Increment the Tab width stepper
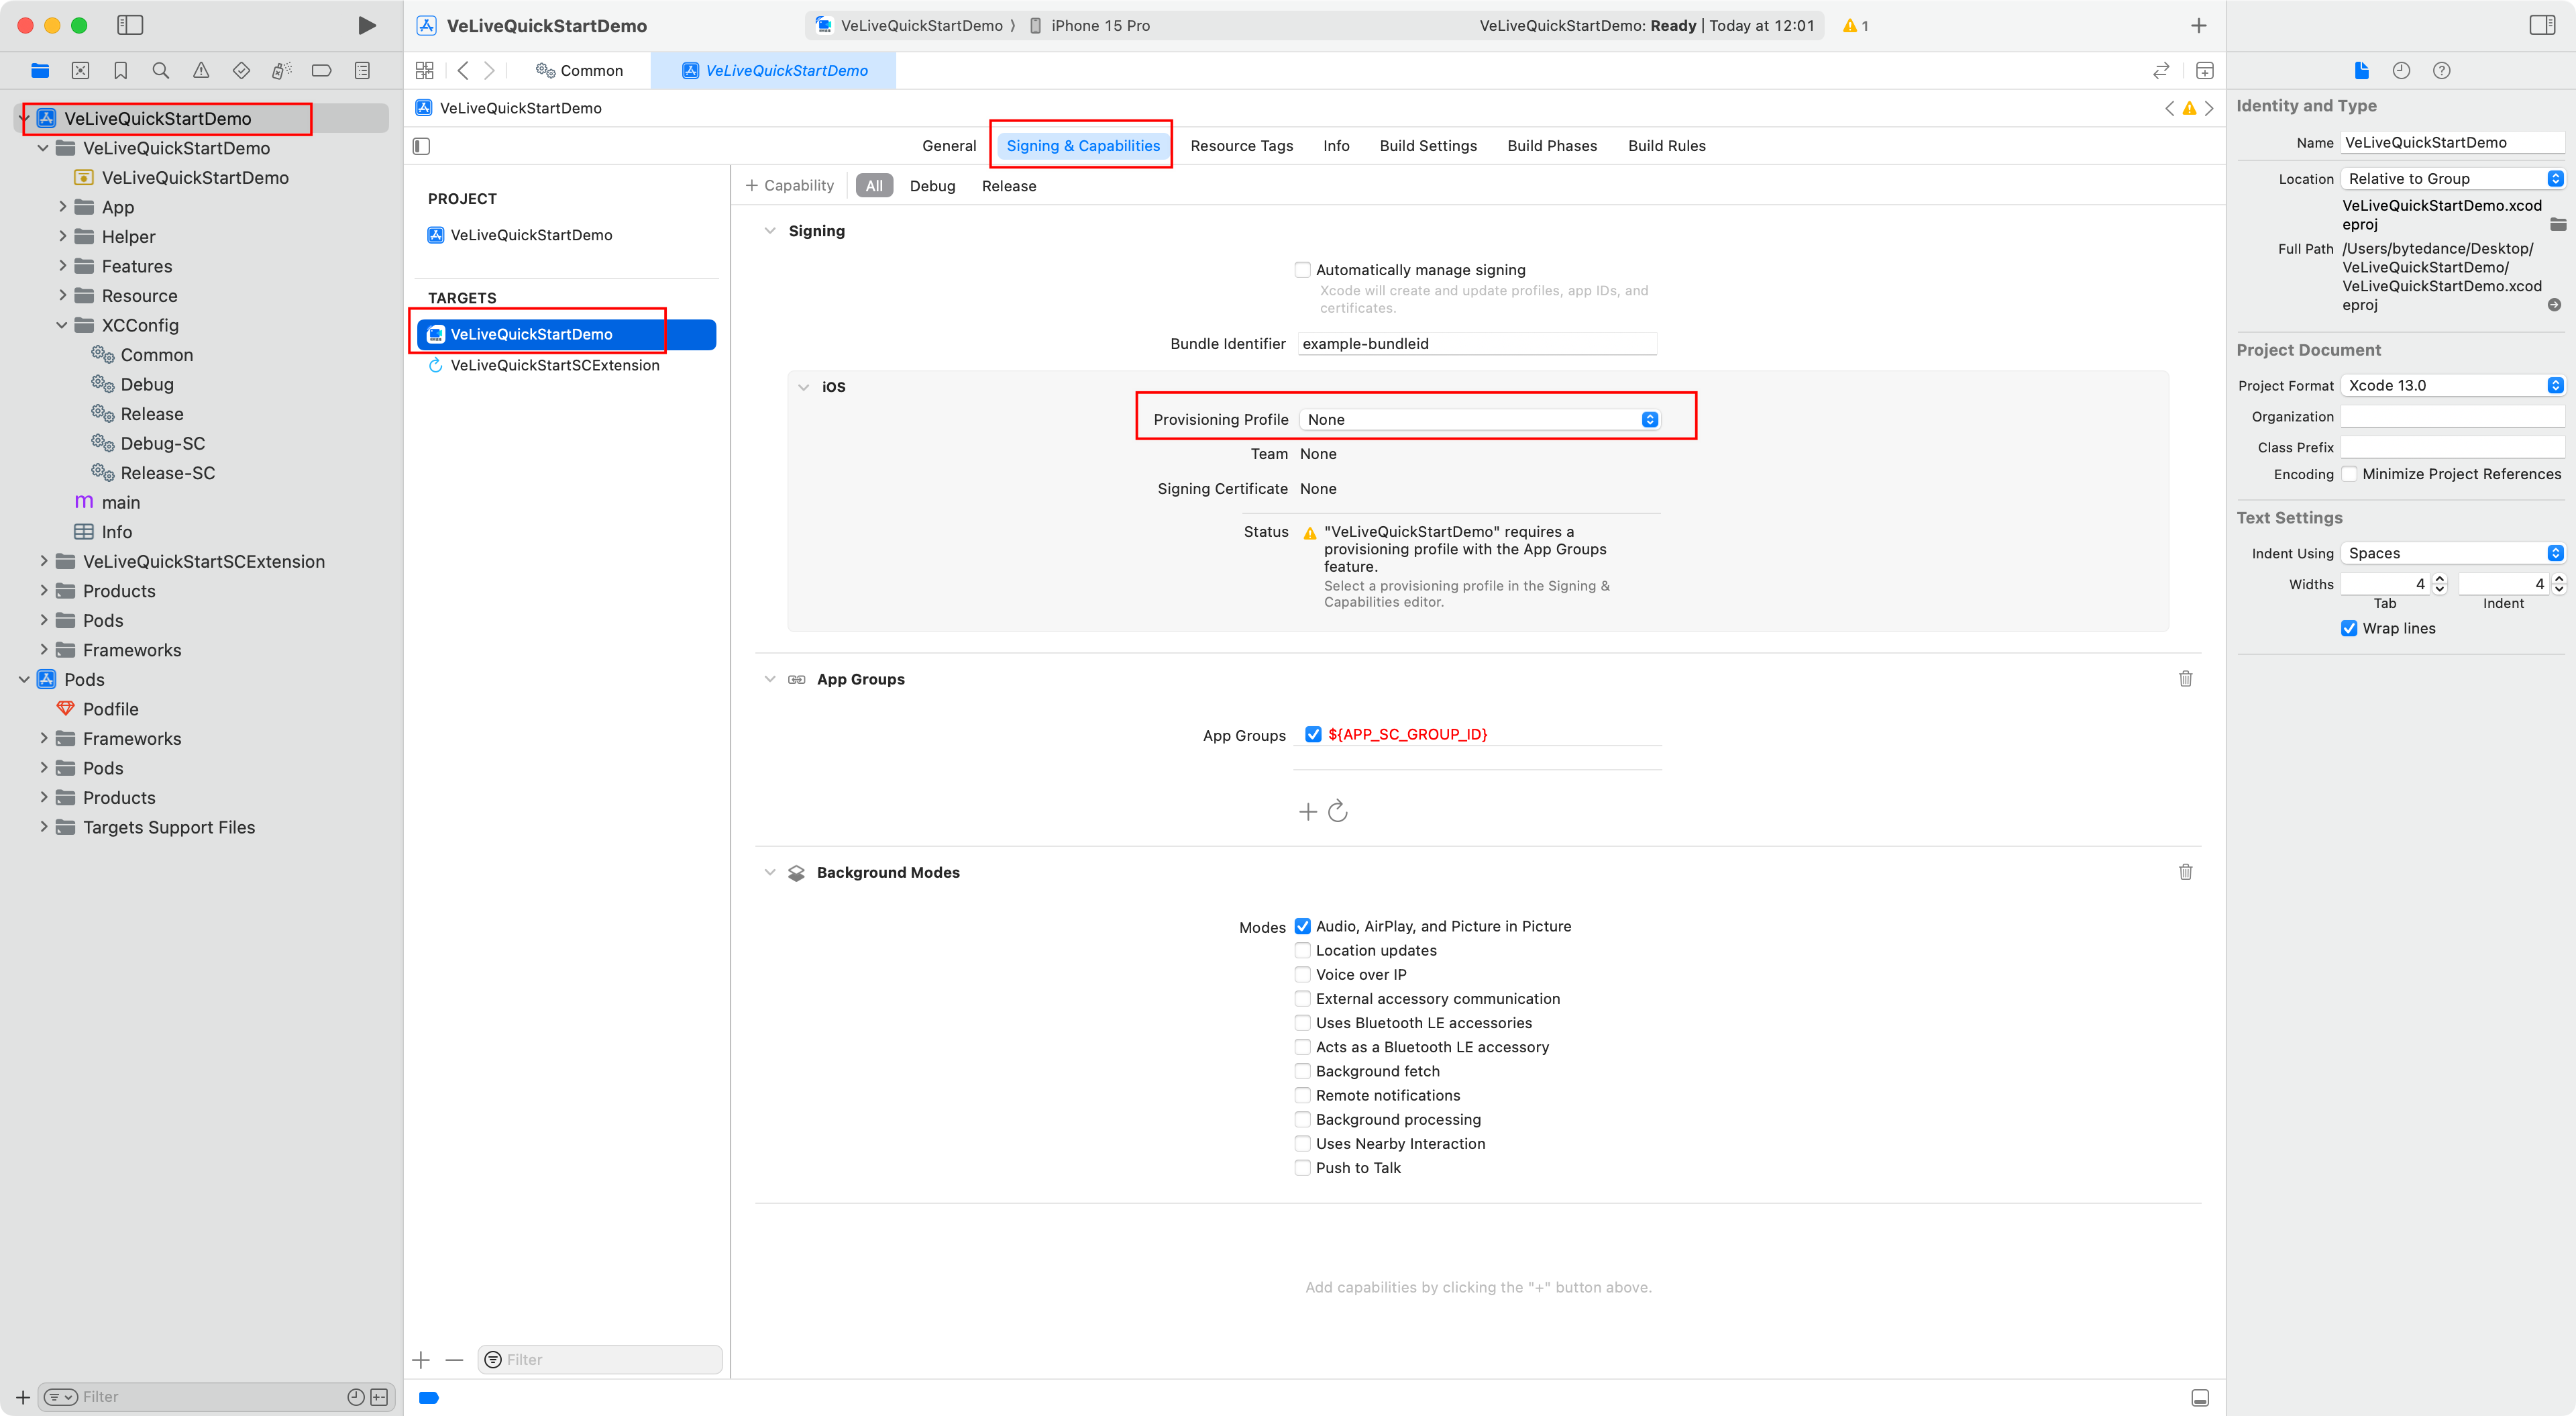Image resolution: width=2576 pixels, height=1416 pixels. pyautogui.click(x=2440, y=578)
